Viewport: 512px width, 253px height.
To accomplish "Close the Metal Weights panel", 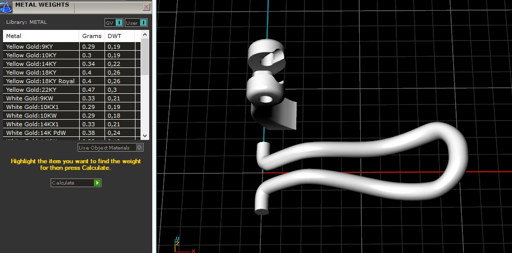I will pyautogui.click(x=147, y=7).
